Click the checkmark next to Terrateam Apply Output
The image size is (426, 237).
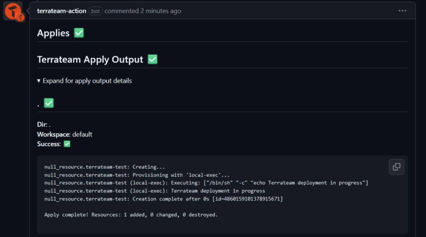pyautogui.click(x=152, y=59)
